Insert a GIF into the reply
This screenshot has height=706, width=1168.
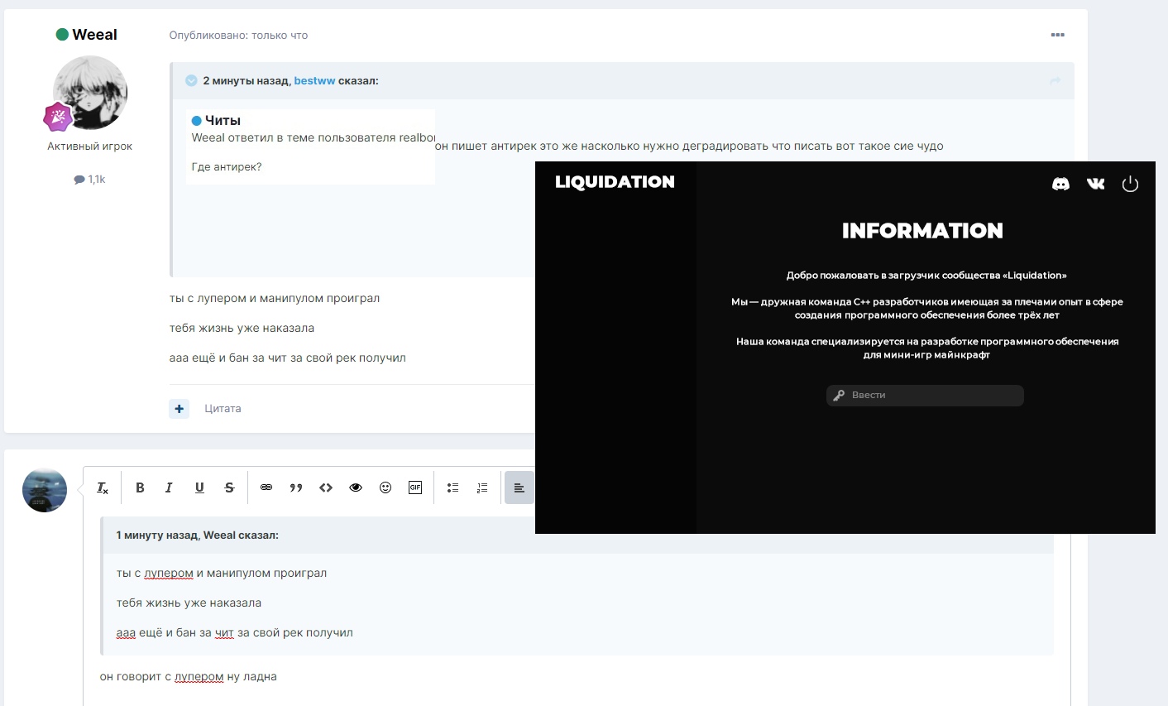pyautogui.click(x=415, y=487)
